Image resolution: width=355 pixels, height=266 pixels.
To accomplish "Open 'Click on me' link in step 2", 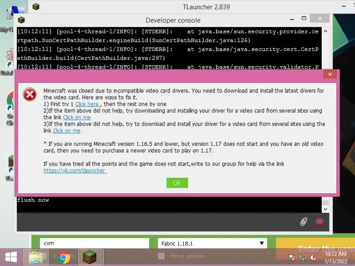I will (x=77, y=117).
